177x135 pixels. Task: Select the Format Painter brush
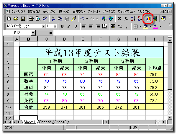pyautogui.click(x=74, y=19)
